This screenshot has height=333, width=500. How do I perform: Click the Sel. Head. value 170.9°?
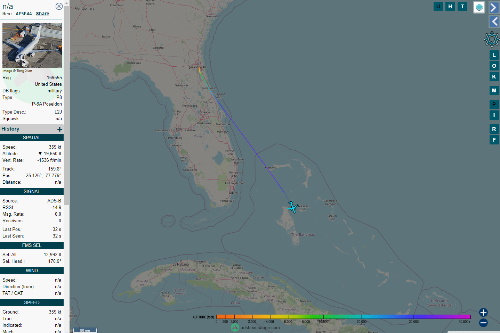[x=55, y=261]
